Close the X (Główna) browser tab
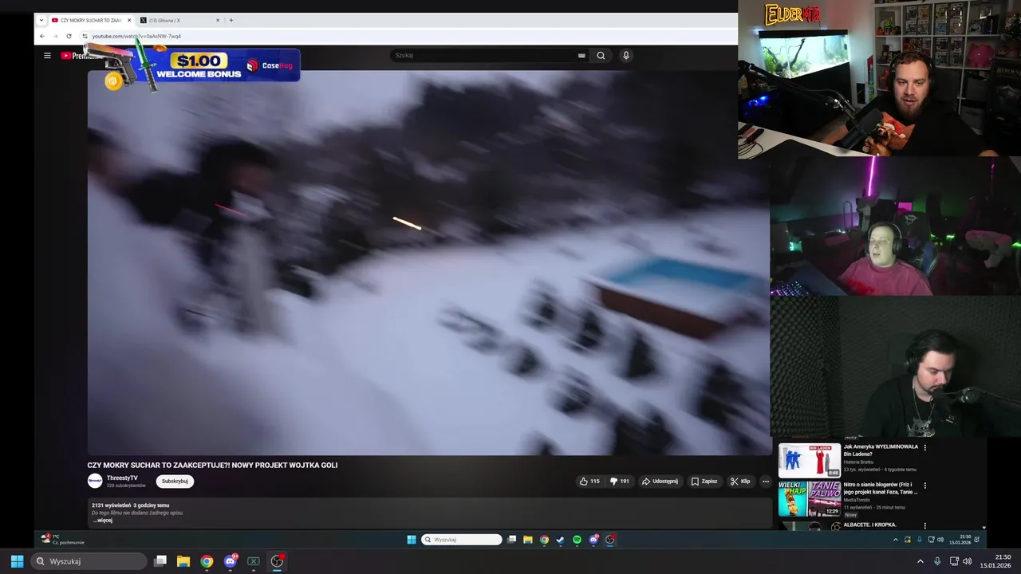 click(218, 20)
